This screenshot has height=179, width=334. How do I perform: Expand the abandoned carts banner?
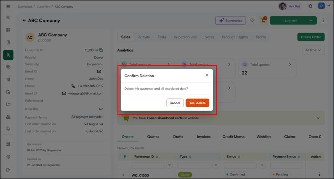318,118
